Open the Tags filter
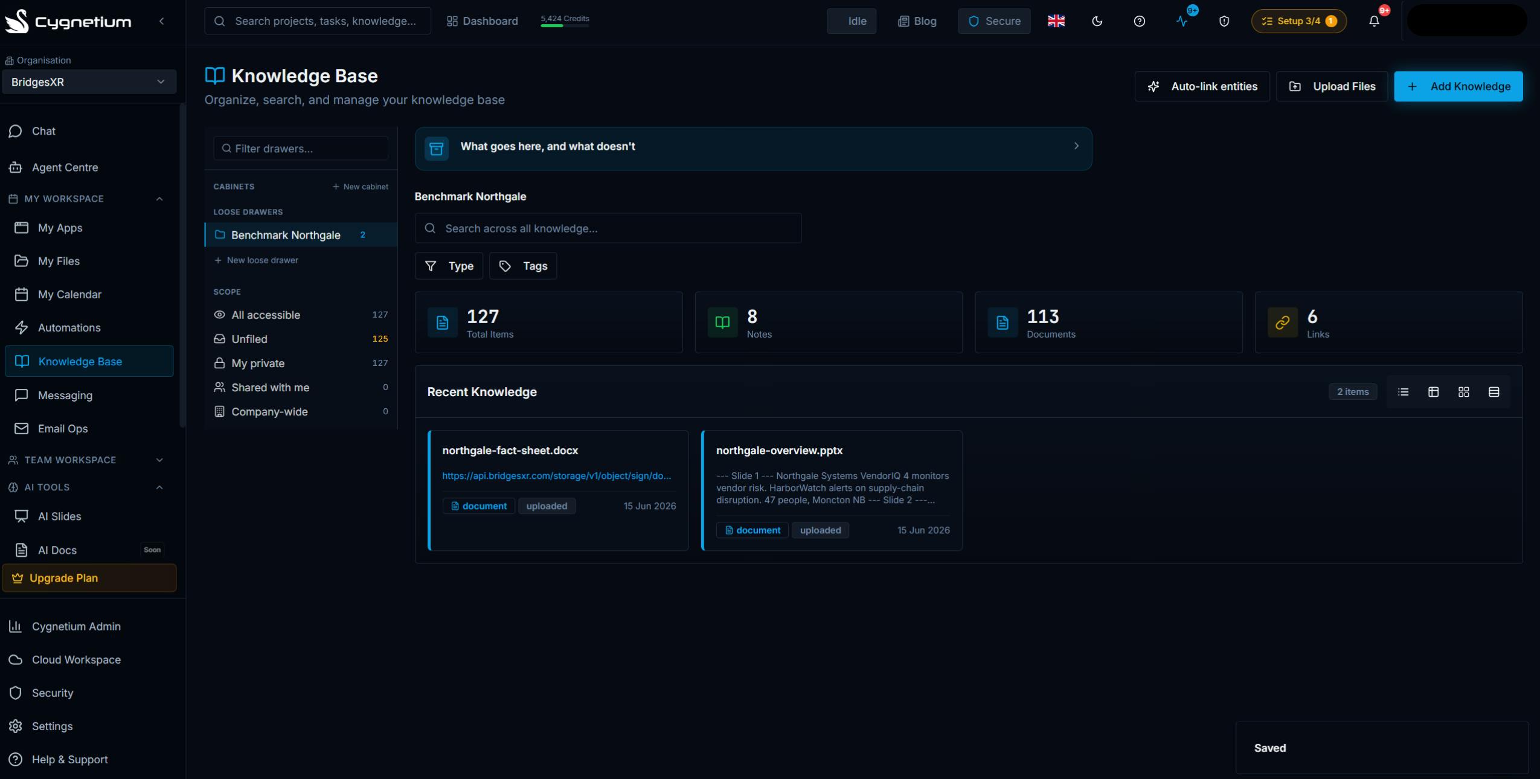This screenshot has width=1540, height=779. coord(523,266)
